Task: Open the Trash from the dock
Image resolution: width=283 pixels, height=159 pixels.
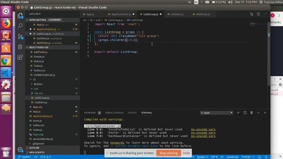Action: pos(6,152)
